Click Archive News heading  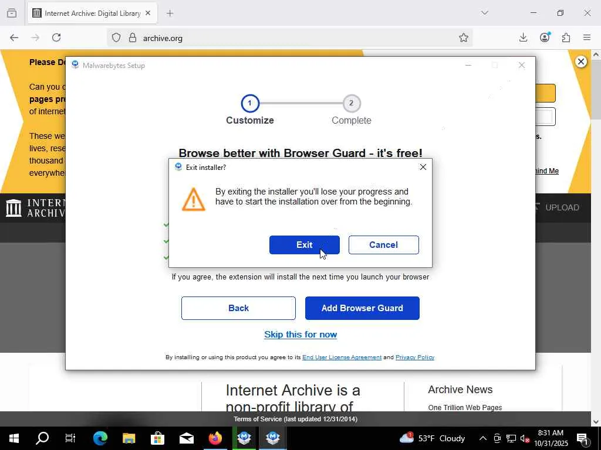[460, 390]
